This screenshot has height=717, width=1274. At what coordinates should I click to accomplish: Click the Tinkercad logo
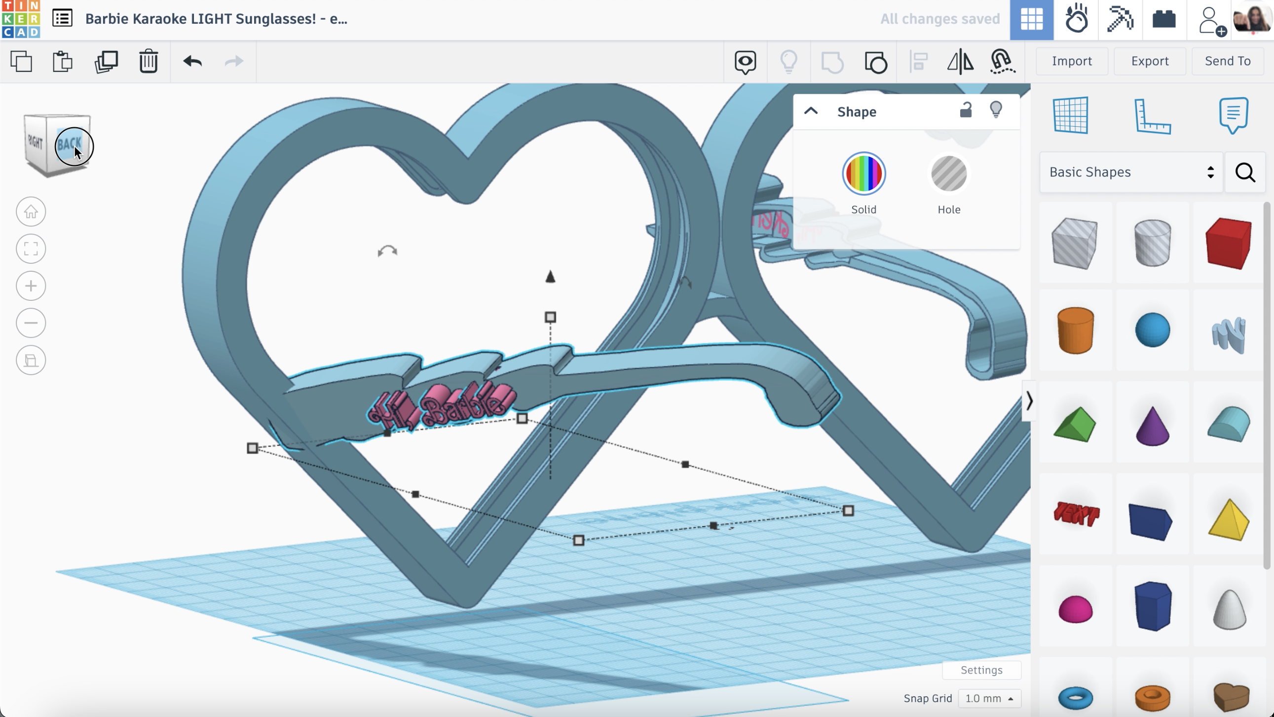point(21,19)
